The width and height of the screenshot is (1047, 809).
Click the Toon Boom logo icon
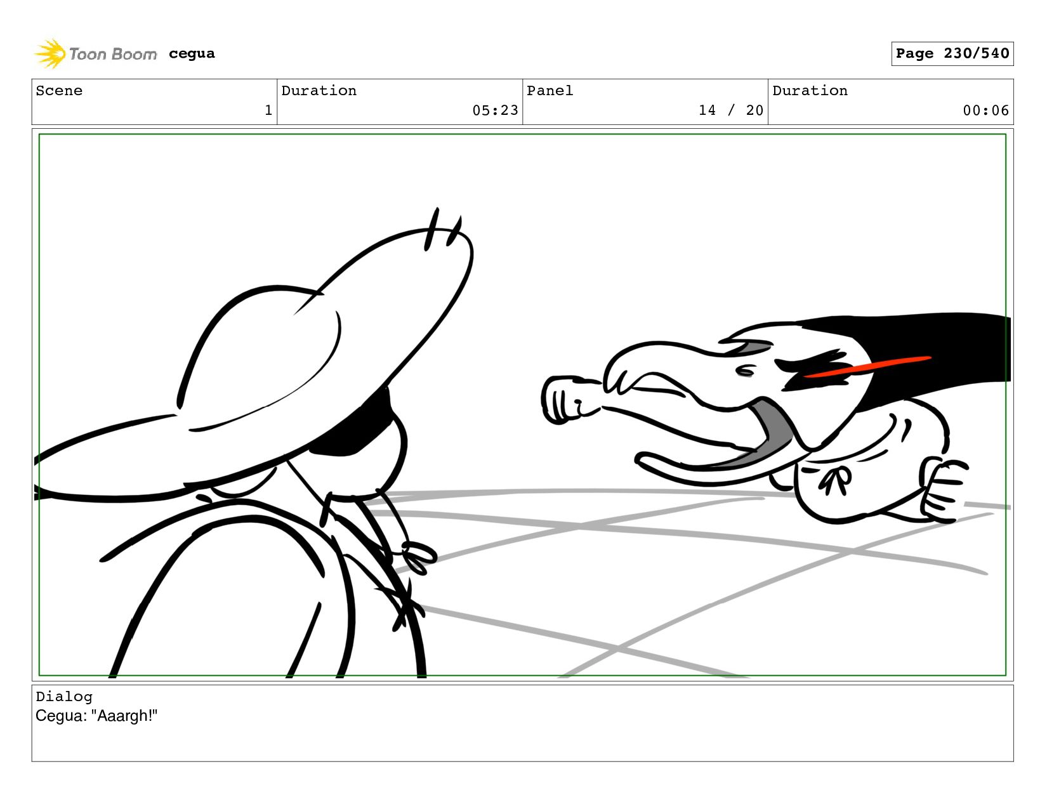[50, 54]
